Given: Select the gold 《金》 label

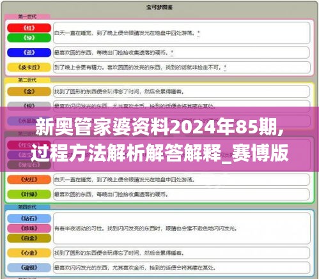Looking at the screenshot, I should coord(29,91).
